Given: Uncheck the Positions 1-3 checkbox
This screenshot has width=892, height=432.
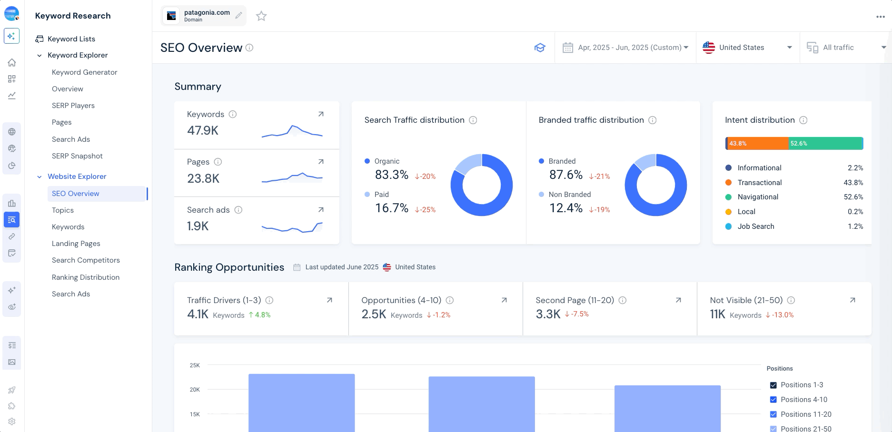Looking at the screenshot, I should click(x=773, y=385).
